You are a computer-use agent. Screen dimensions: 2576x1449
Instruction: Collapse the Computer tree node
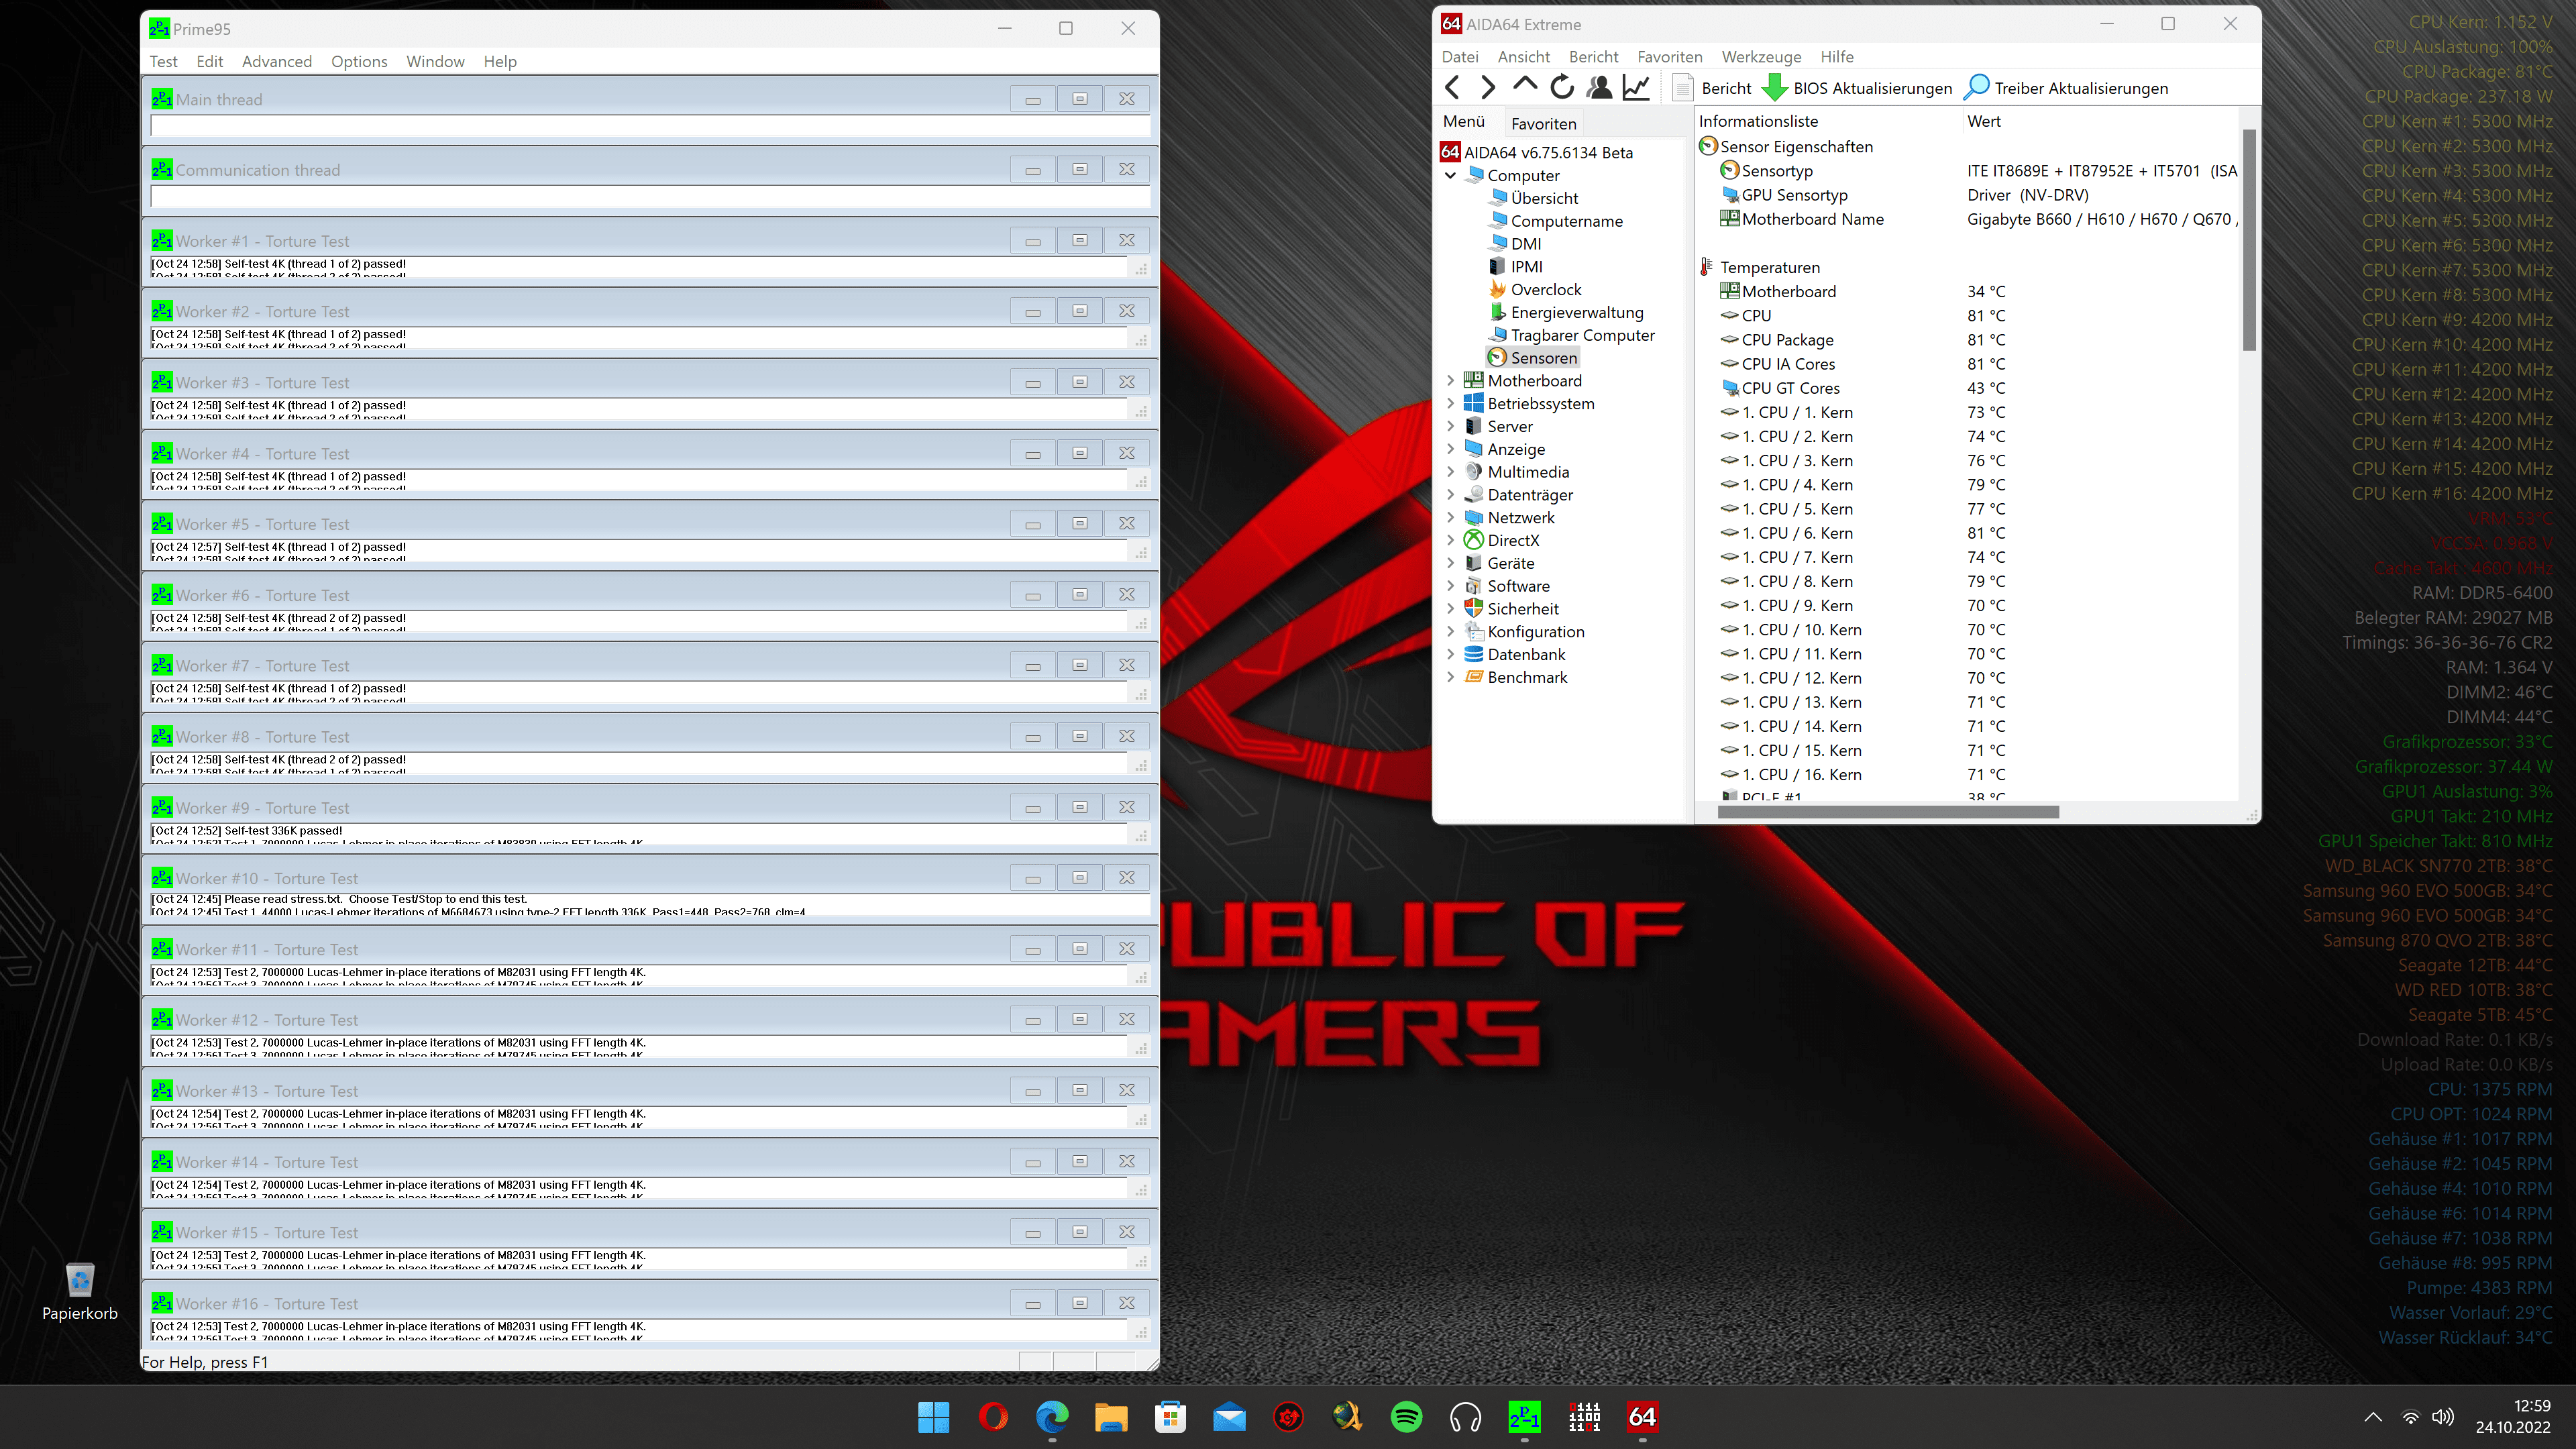(1451, 176)
